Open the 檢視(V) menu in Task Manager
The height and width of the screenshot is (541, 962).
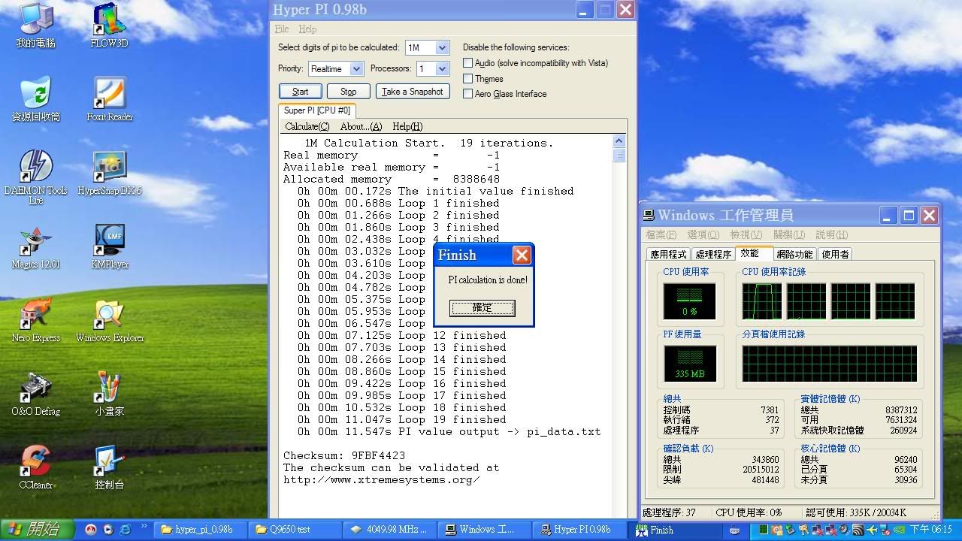[746, 234]
